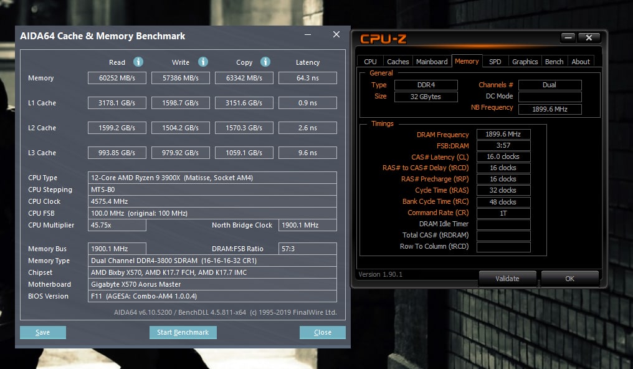Switch to the CPU tab in CPU-Z
The width and height of the screenshot is (633, 369).
(x=370, y=61)
